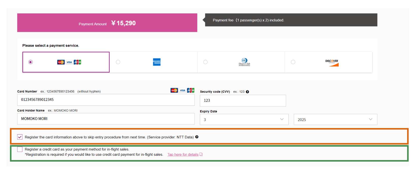
Task: Click the 'Security code (CVV)' label
Action: (x=215, y=92)
